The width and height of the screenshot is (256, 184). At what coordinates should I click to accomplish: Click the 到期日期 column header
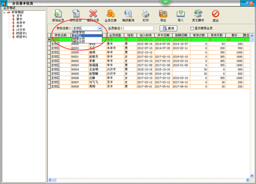click(x=181, y=35)
